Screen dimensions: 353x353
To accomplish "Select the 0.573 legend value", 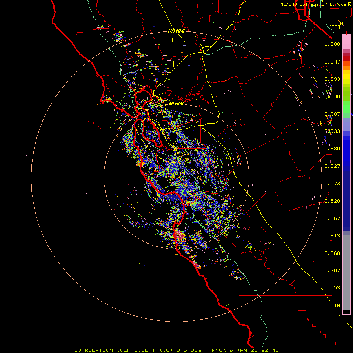I will (332, 184).
